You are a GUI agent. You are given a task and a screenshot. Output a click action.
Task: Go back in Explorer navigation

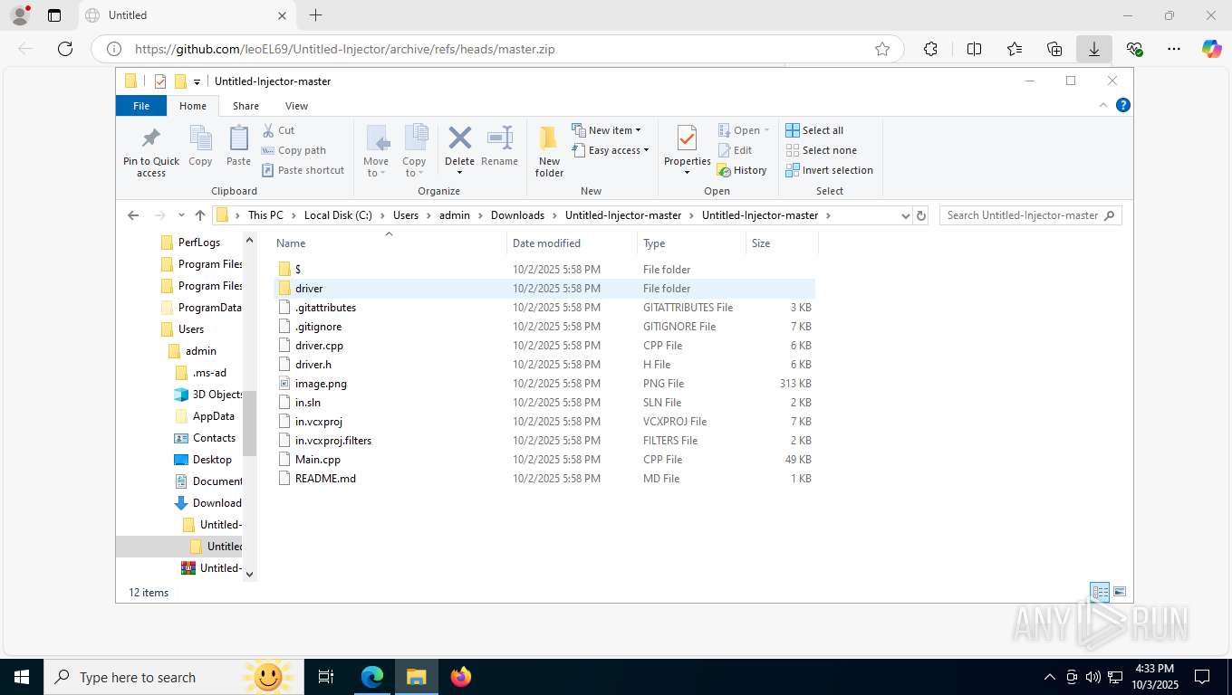pos(133,215)
